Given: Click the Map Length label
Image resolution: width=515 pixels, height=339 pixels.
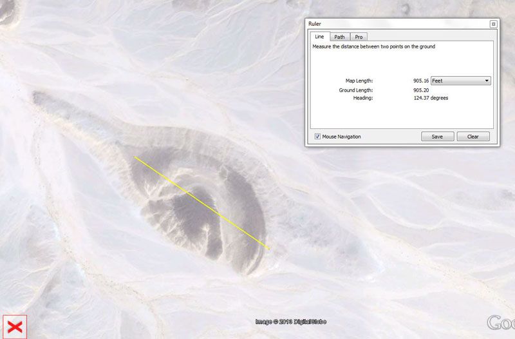Looking at the screenshot, I should [x=359, y=81].
